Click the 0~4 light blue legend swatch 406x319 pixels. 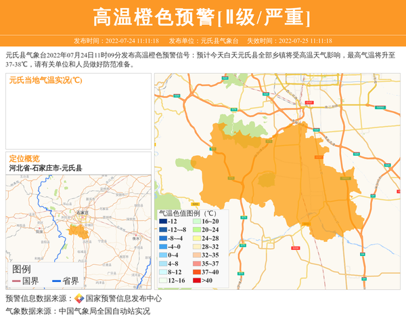[x=164, y=255]
